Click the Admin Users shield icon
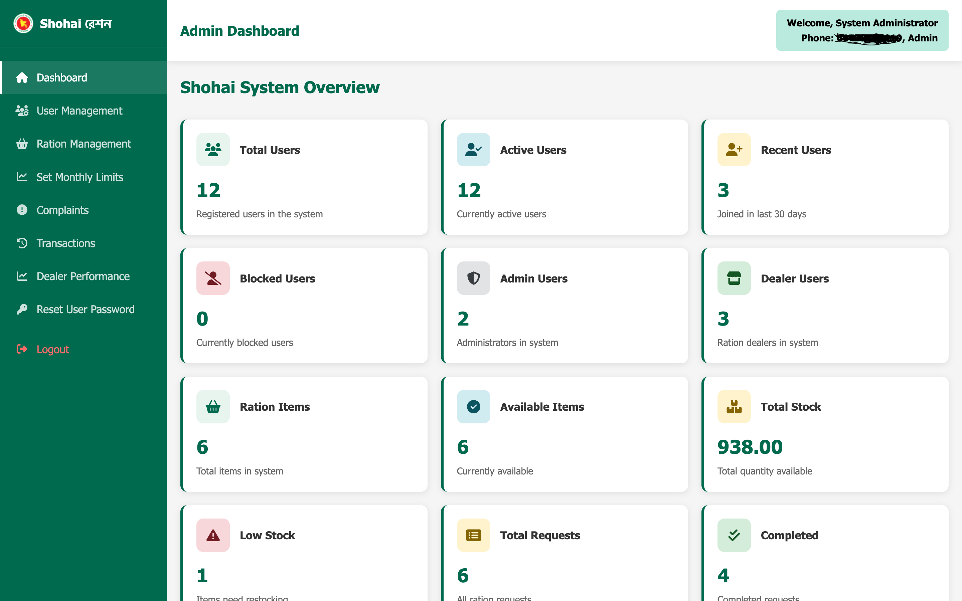962x601 pixels. pyautogui.click(x=473, y=278)
